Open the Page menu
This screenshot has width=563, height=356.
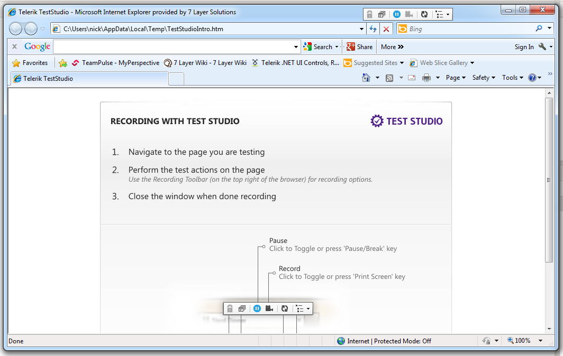tap(456, 78)
